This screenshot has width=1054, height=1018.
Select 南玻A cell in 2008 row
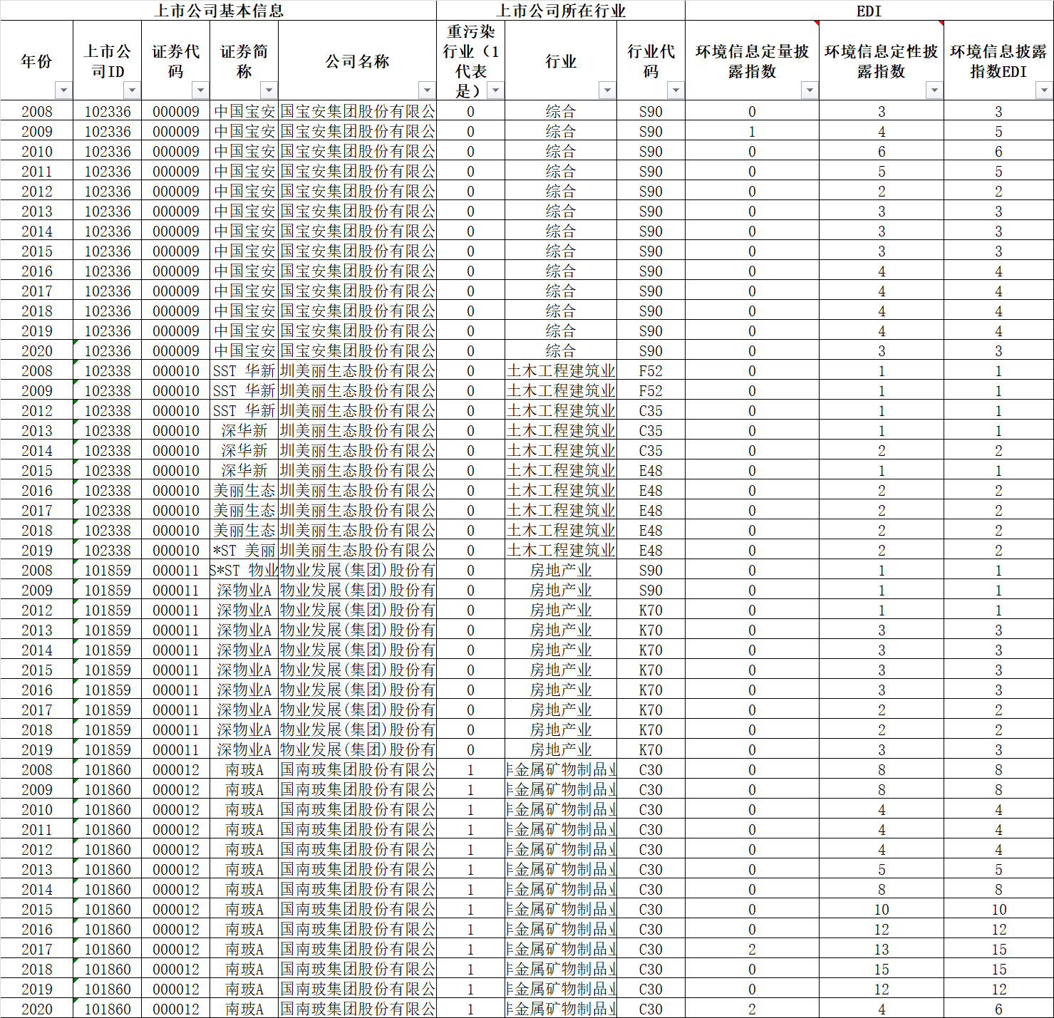(244, 770)
